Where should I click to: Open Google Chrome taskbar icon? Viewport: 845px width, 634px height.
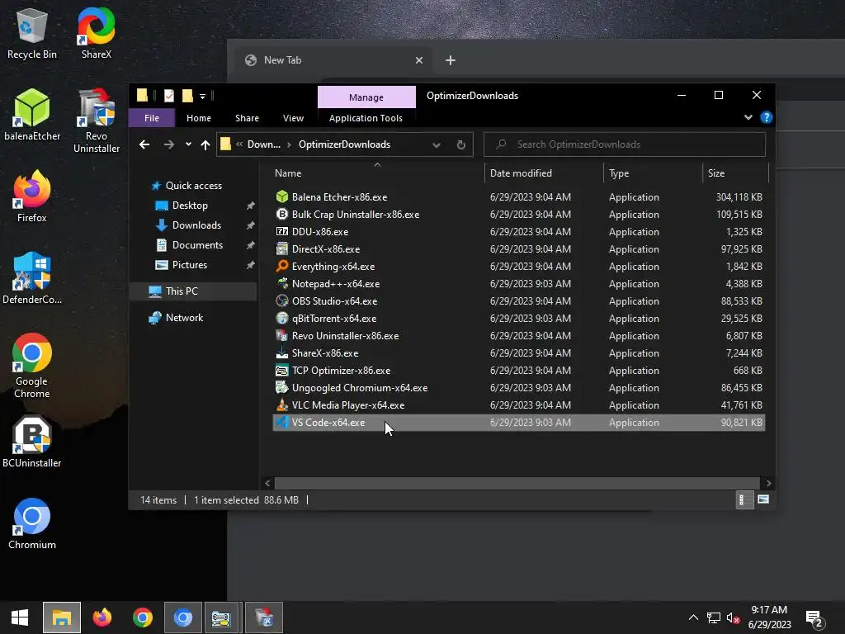coord(143,617)
